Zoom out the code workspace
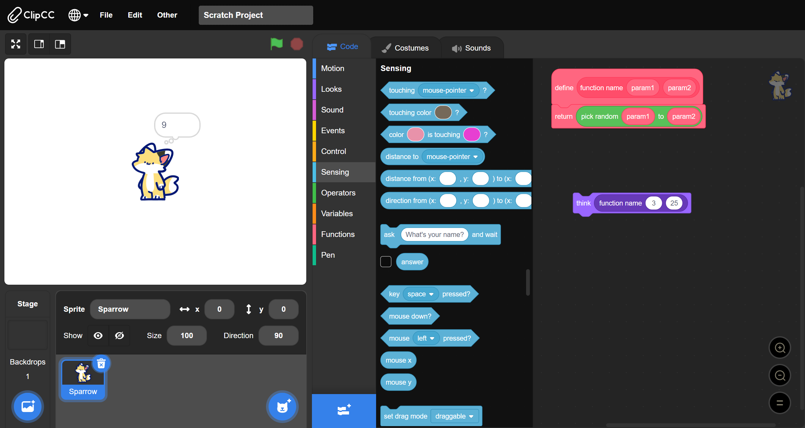Screen dimensions: 805x428 coord(780,375)
